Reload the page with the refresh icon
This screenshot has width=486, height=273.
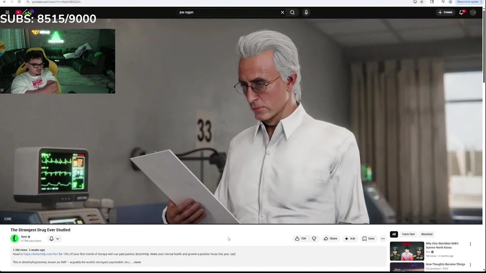19,2
